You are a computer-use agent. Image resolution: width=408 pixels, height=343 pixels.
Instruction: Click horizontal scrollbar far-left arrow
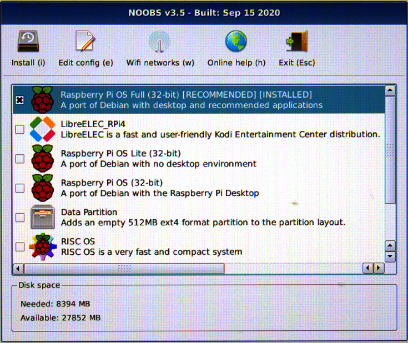(18, 268)
